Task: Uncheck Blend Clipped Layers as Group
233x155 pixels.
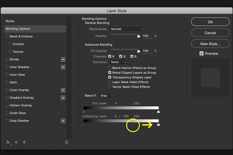Action: pyautogui.click(x=110, y=73)
